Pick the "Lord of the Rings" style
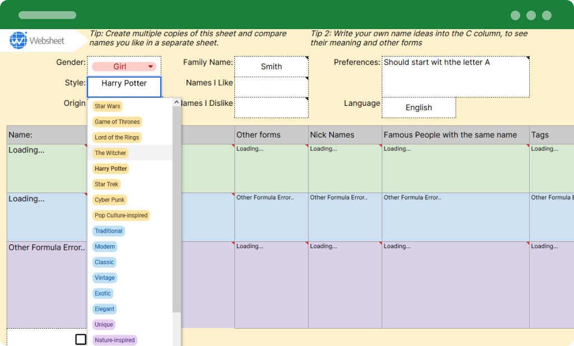Image resolution: width=574 pixels, height=346 pixels. 117,137
